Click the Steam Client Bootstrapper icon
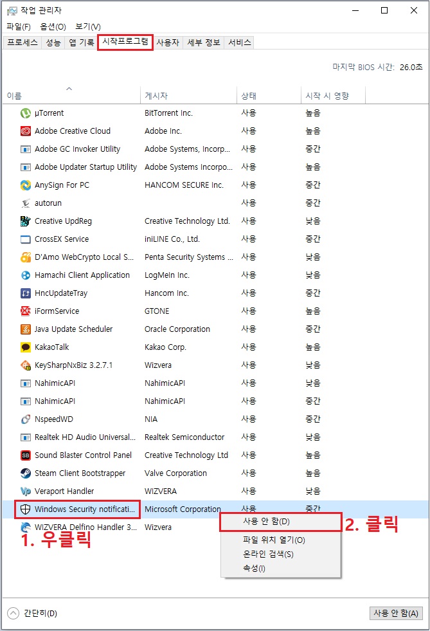The height and width of the screenshot is (631, 430). point(25,473)
